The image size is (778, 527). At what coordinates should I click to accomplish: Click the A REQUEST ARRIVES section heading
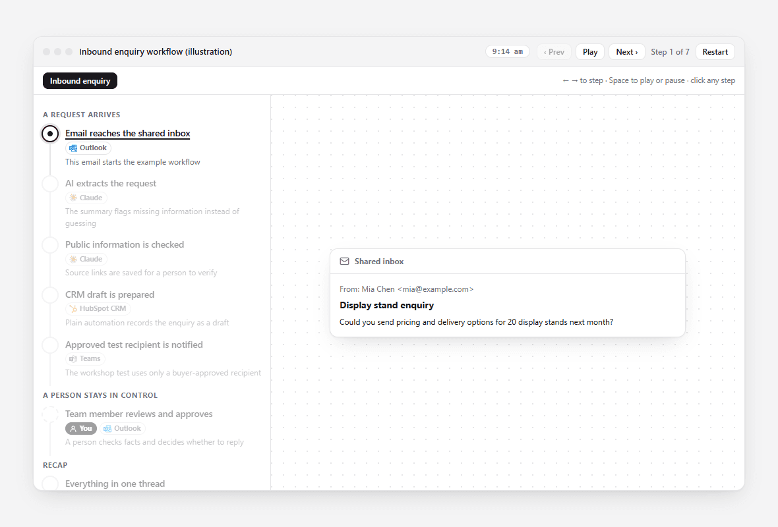coord(81,115)
